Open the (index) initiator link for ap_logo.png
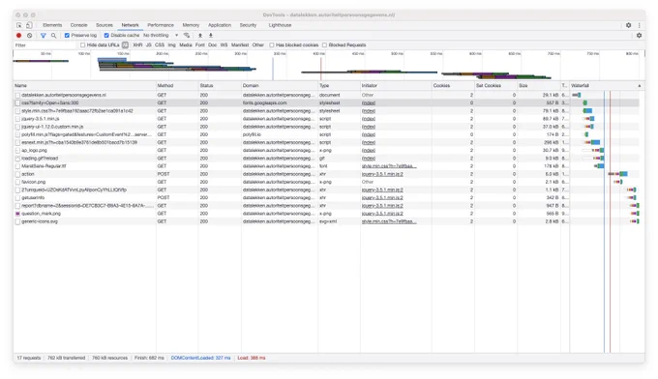This screenshot has width=658, height=379. click(x=369, y=150)
